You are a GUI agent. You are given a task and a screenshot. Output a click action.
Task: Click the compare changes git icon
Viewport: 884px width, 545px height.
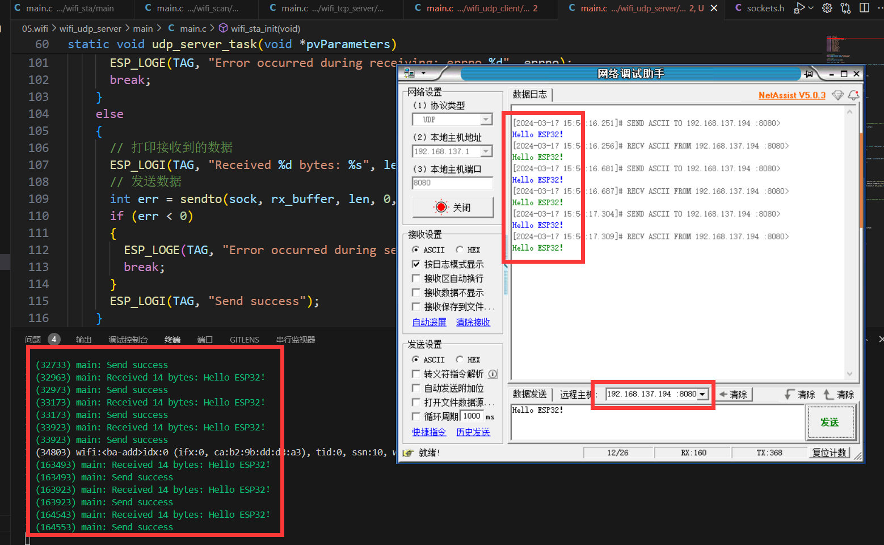845,8
